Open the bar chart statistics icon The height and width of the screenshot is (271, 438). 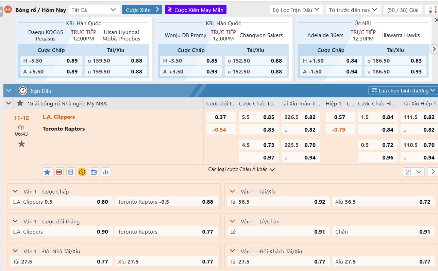coord(105,172)
